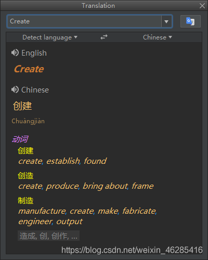Open Chinese target language dropdown

158,37
